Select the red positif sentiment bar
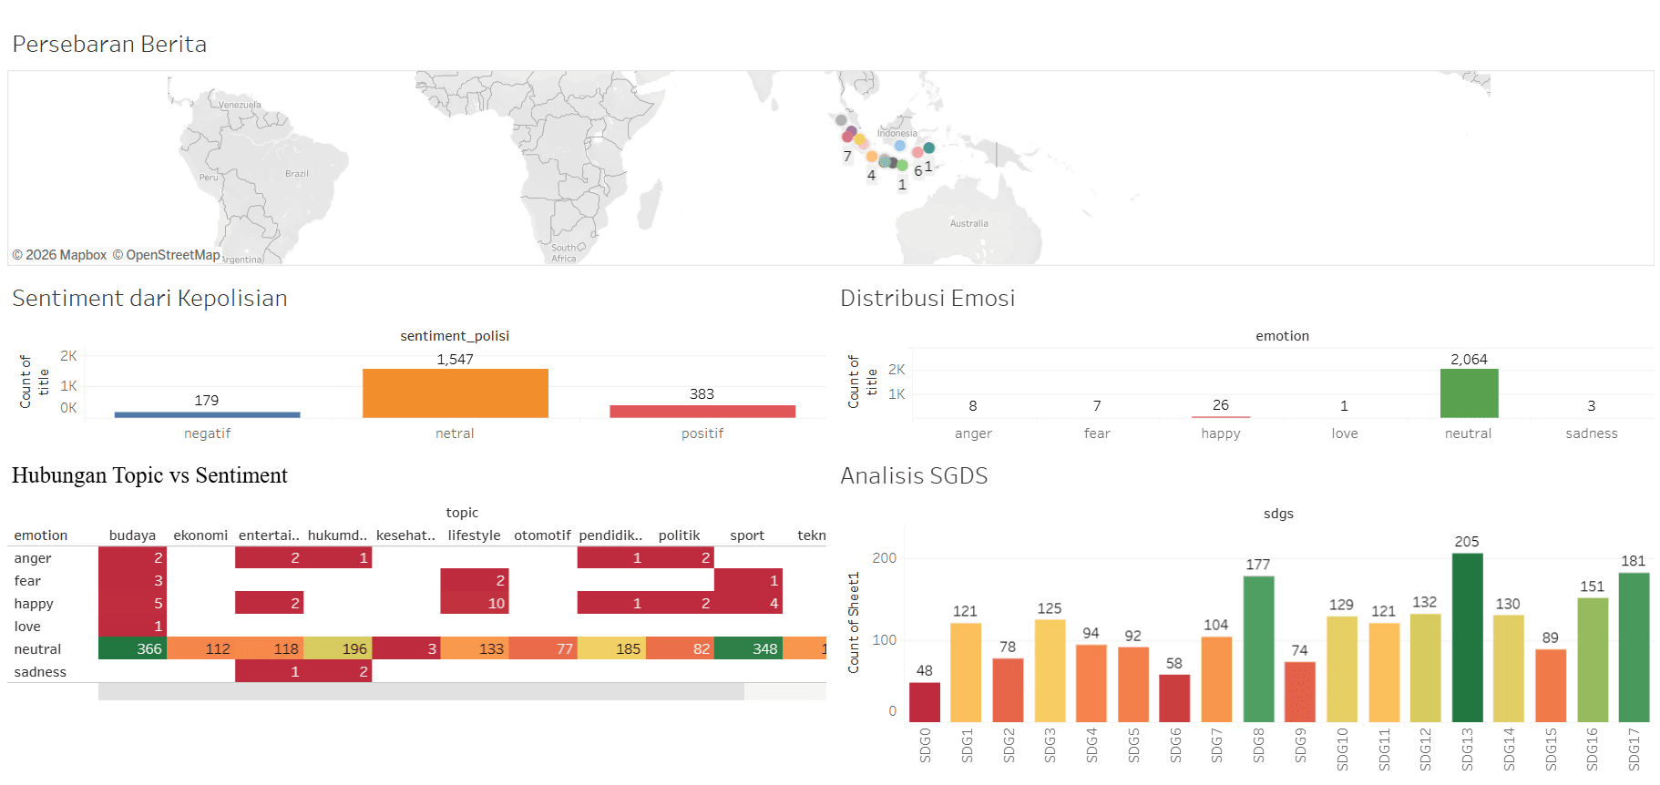1660x785 pixels. click(702, 412)
